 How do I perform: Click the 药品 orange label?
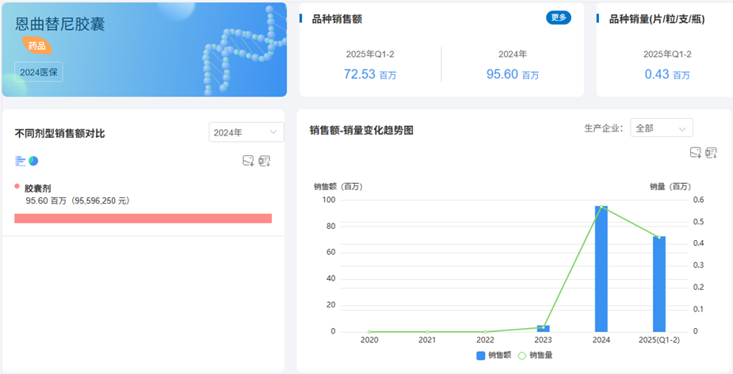(37, 46)
